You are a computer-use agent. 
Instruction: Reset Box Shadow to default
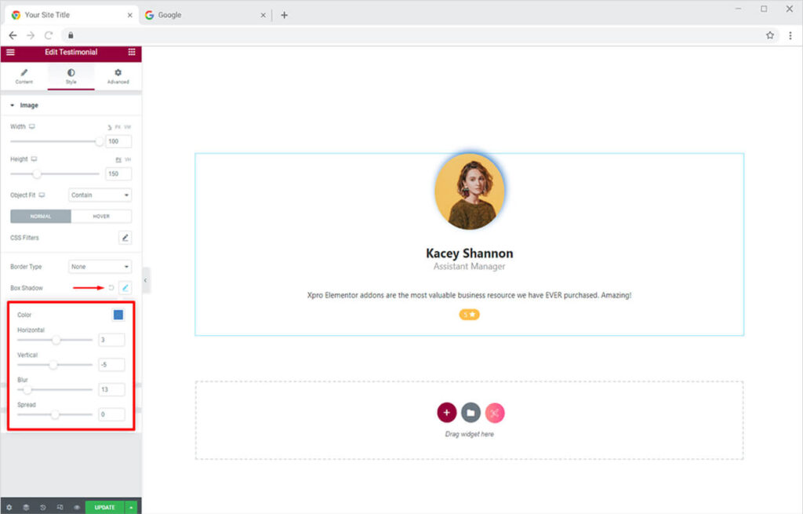(111, 288)
